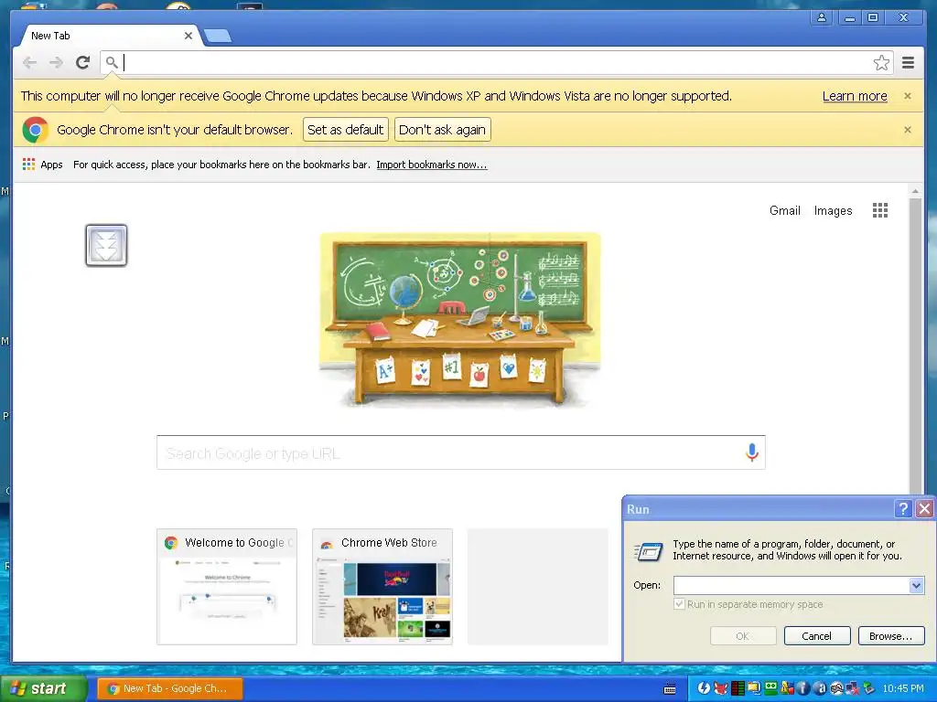Click the safely remove hardware tray icon
This screenshot has width=937, height=702.
[869, 688]
